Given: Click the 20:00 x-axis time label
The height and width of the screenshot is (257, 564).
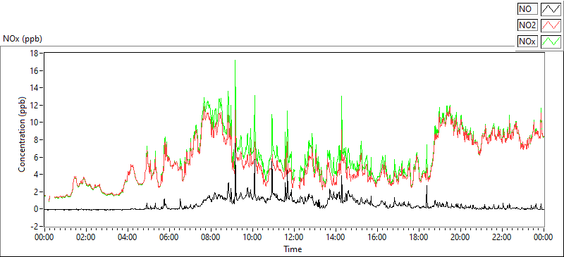Looking at the screenshot, I should point(460,237).
